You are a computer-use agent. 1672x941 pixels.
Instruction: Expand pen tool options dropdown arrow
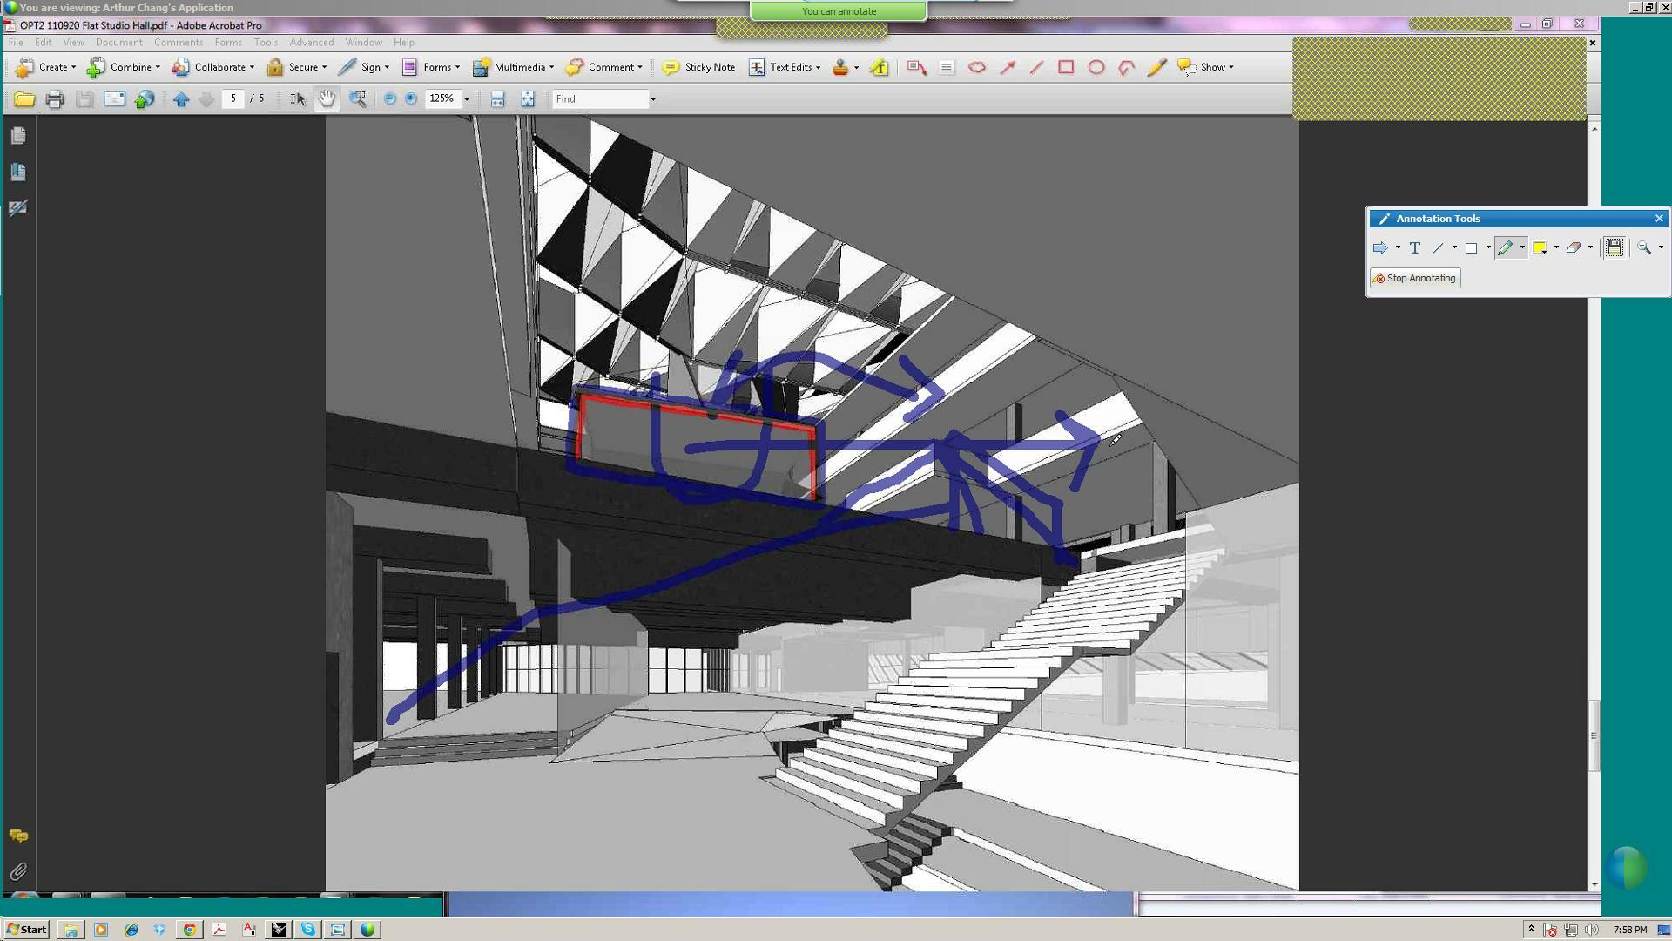pyautogui.click(x=1522, y=248)
